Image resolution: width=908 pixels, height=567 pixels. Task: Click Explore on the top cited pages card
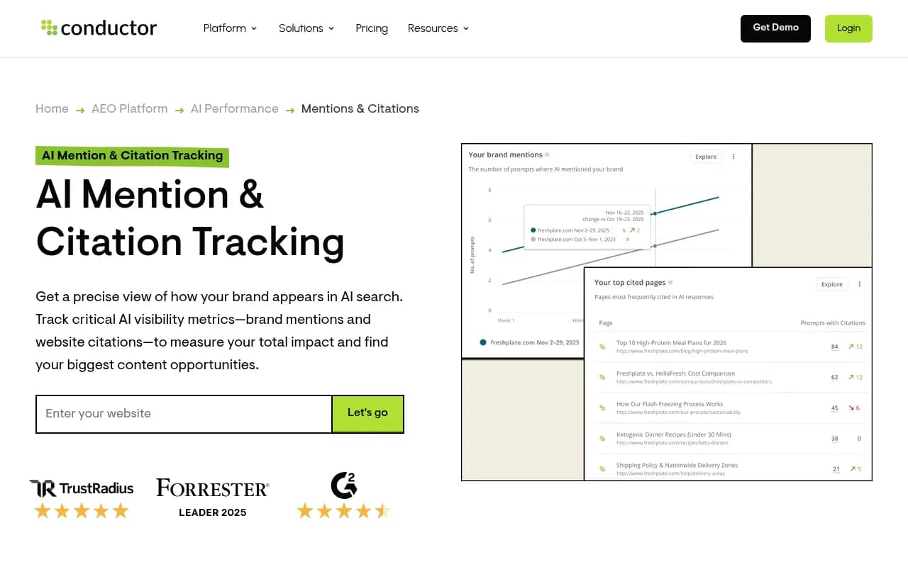[x=831, y=284]
